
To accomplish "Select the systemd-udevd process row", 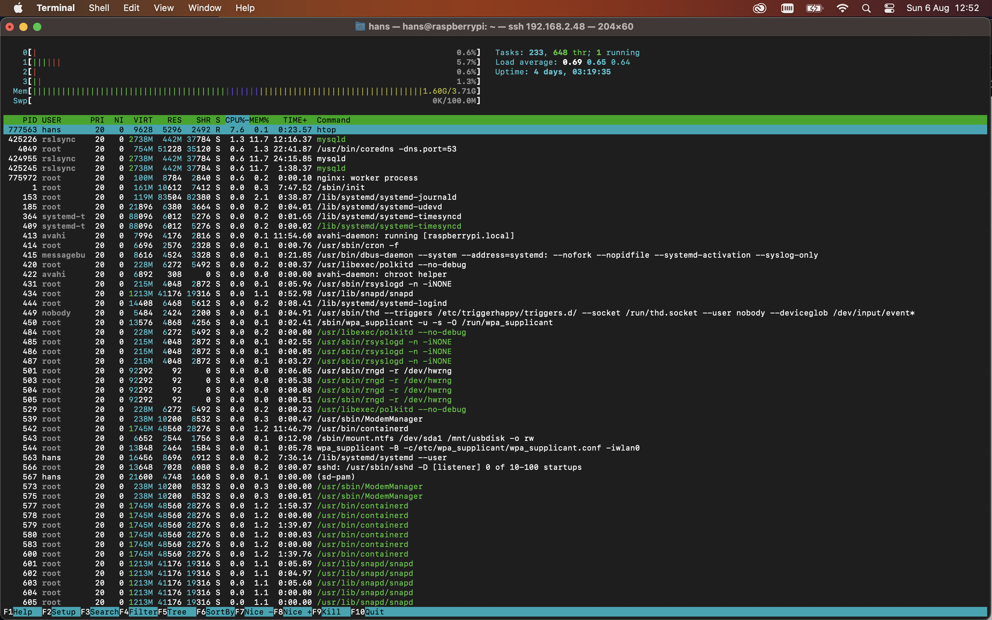I will pos(495,207).
